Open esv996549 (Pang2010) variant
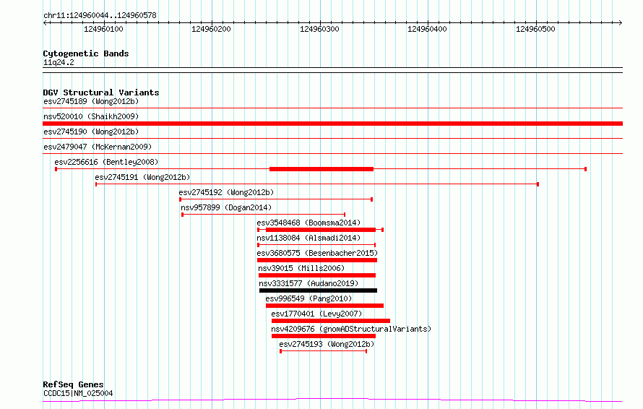This screenshot has height=409, width=643. click(308, 298)
